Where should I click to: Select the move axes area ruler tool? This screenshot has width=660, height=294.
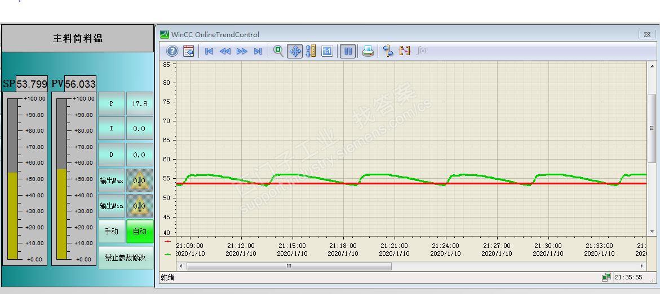coord(311,51)
